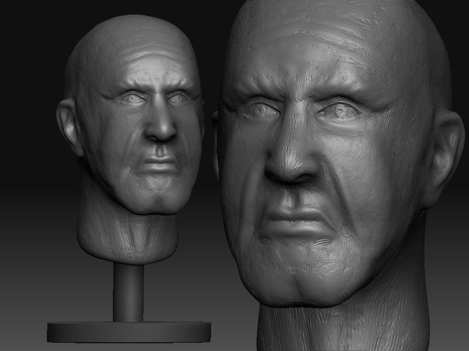
Task: Select the large close-up head sculpt
Action: tap(338, 175)
